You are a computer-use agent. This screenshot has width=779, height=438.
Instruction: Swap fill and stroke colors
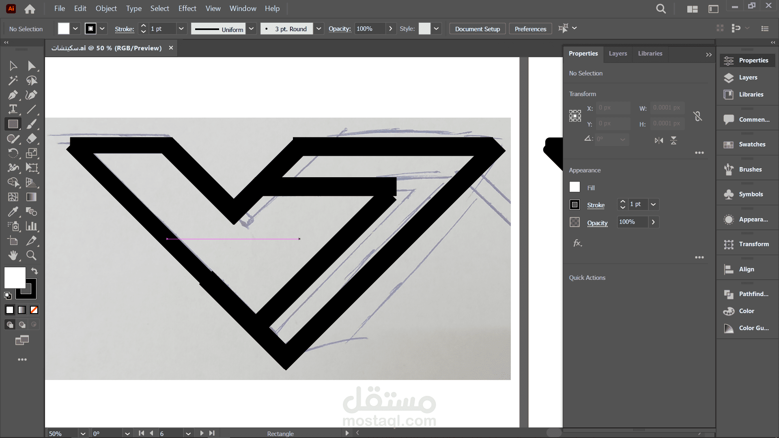coord(34,271)
